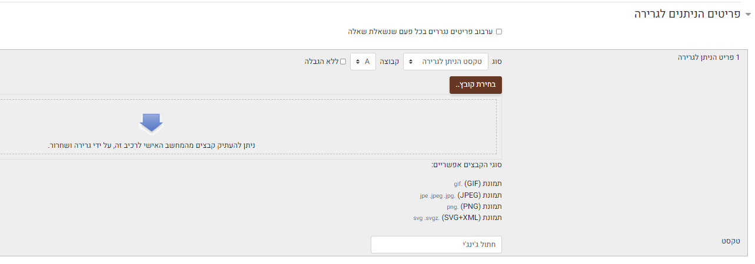Image resolution: width=755 pixels, height=264 pixels.
Task: Click the ערבוב פריטים נגררים label text
Action: pyautogui.click(x=420, y=32)
